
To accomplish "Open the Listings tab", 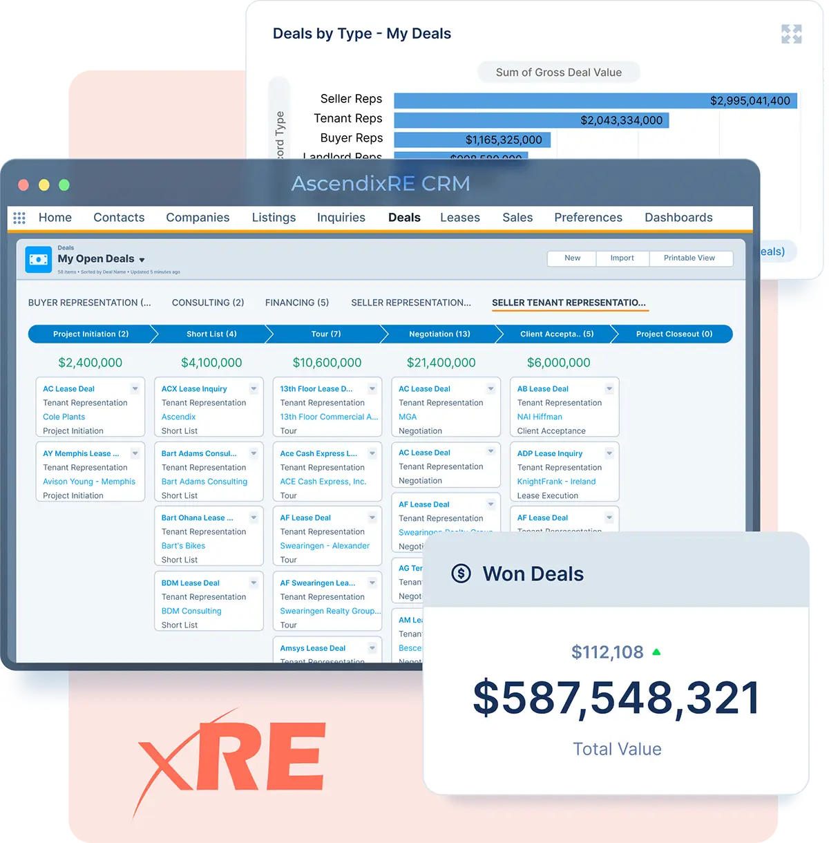I will (x=274, y=218).
